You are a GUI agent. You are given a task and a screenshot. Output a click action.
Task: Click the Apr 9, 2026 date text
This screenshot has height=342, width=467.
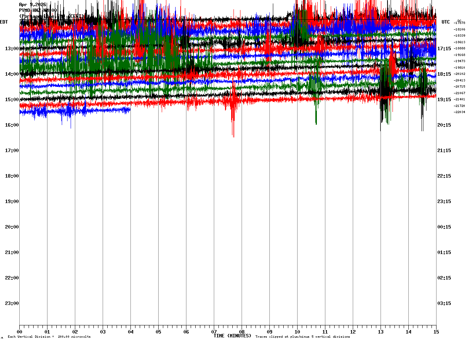coord(33,5)
